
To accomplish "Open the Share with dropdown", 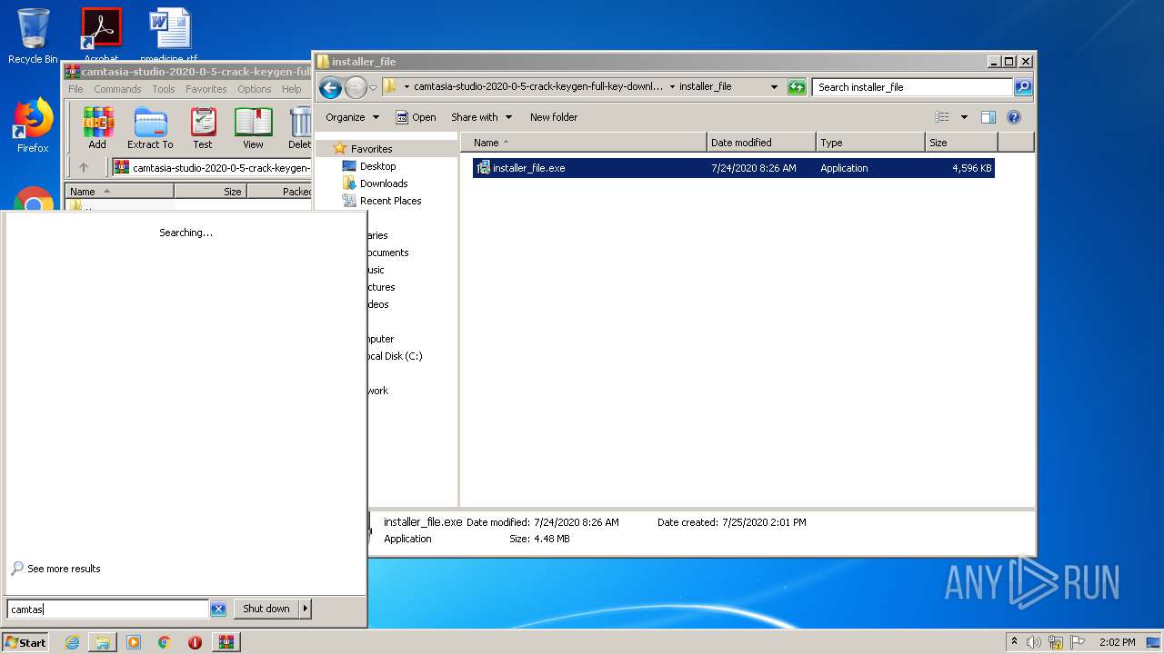I will pyautogui.click(x=482, y=117).
